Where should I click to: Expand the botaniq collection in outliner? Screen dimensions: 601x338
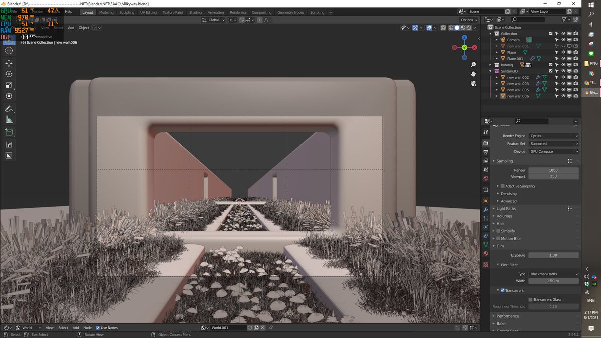click(490, 65)
